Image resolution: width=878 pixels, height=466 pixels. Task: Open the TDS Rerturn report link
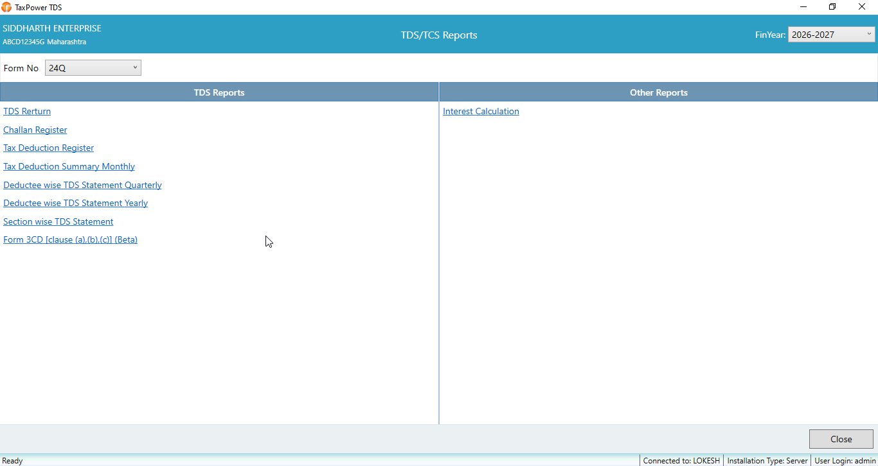[27, 111]
